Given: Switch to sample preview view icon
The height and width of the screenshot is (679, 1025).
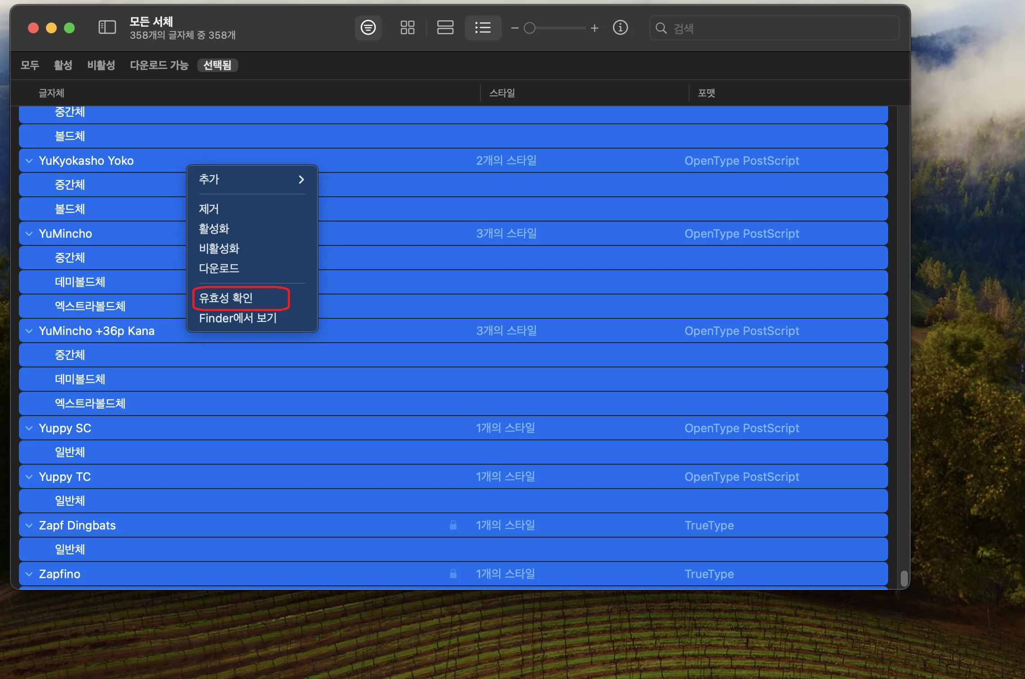Looking at the screenshot, I should [x=368, y=28].
